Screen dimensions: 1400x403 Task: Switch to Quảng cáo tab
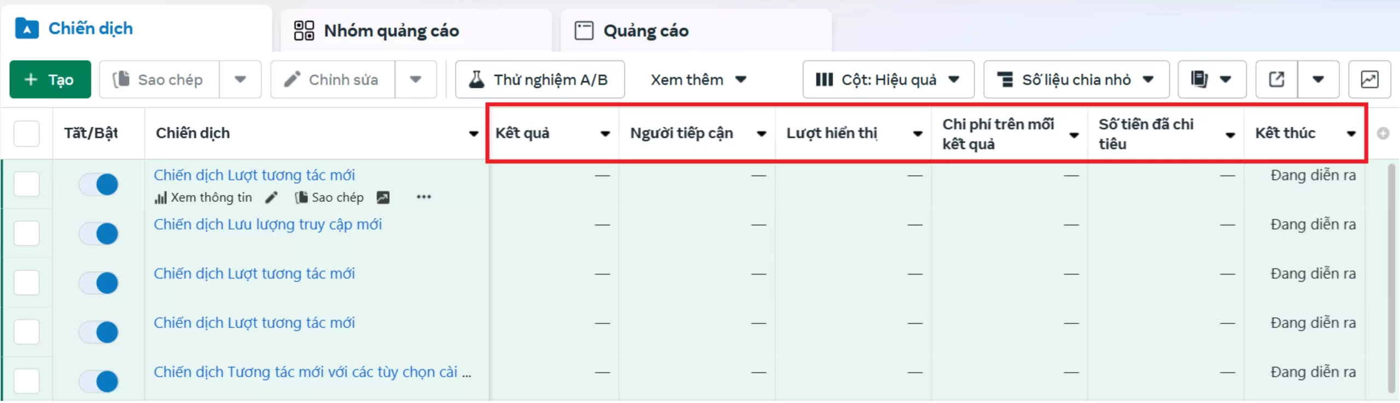pos(645,31)
